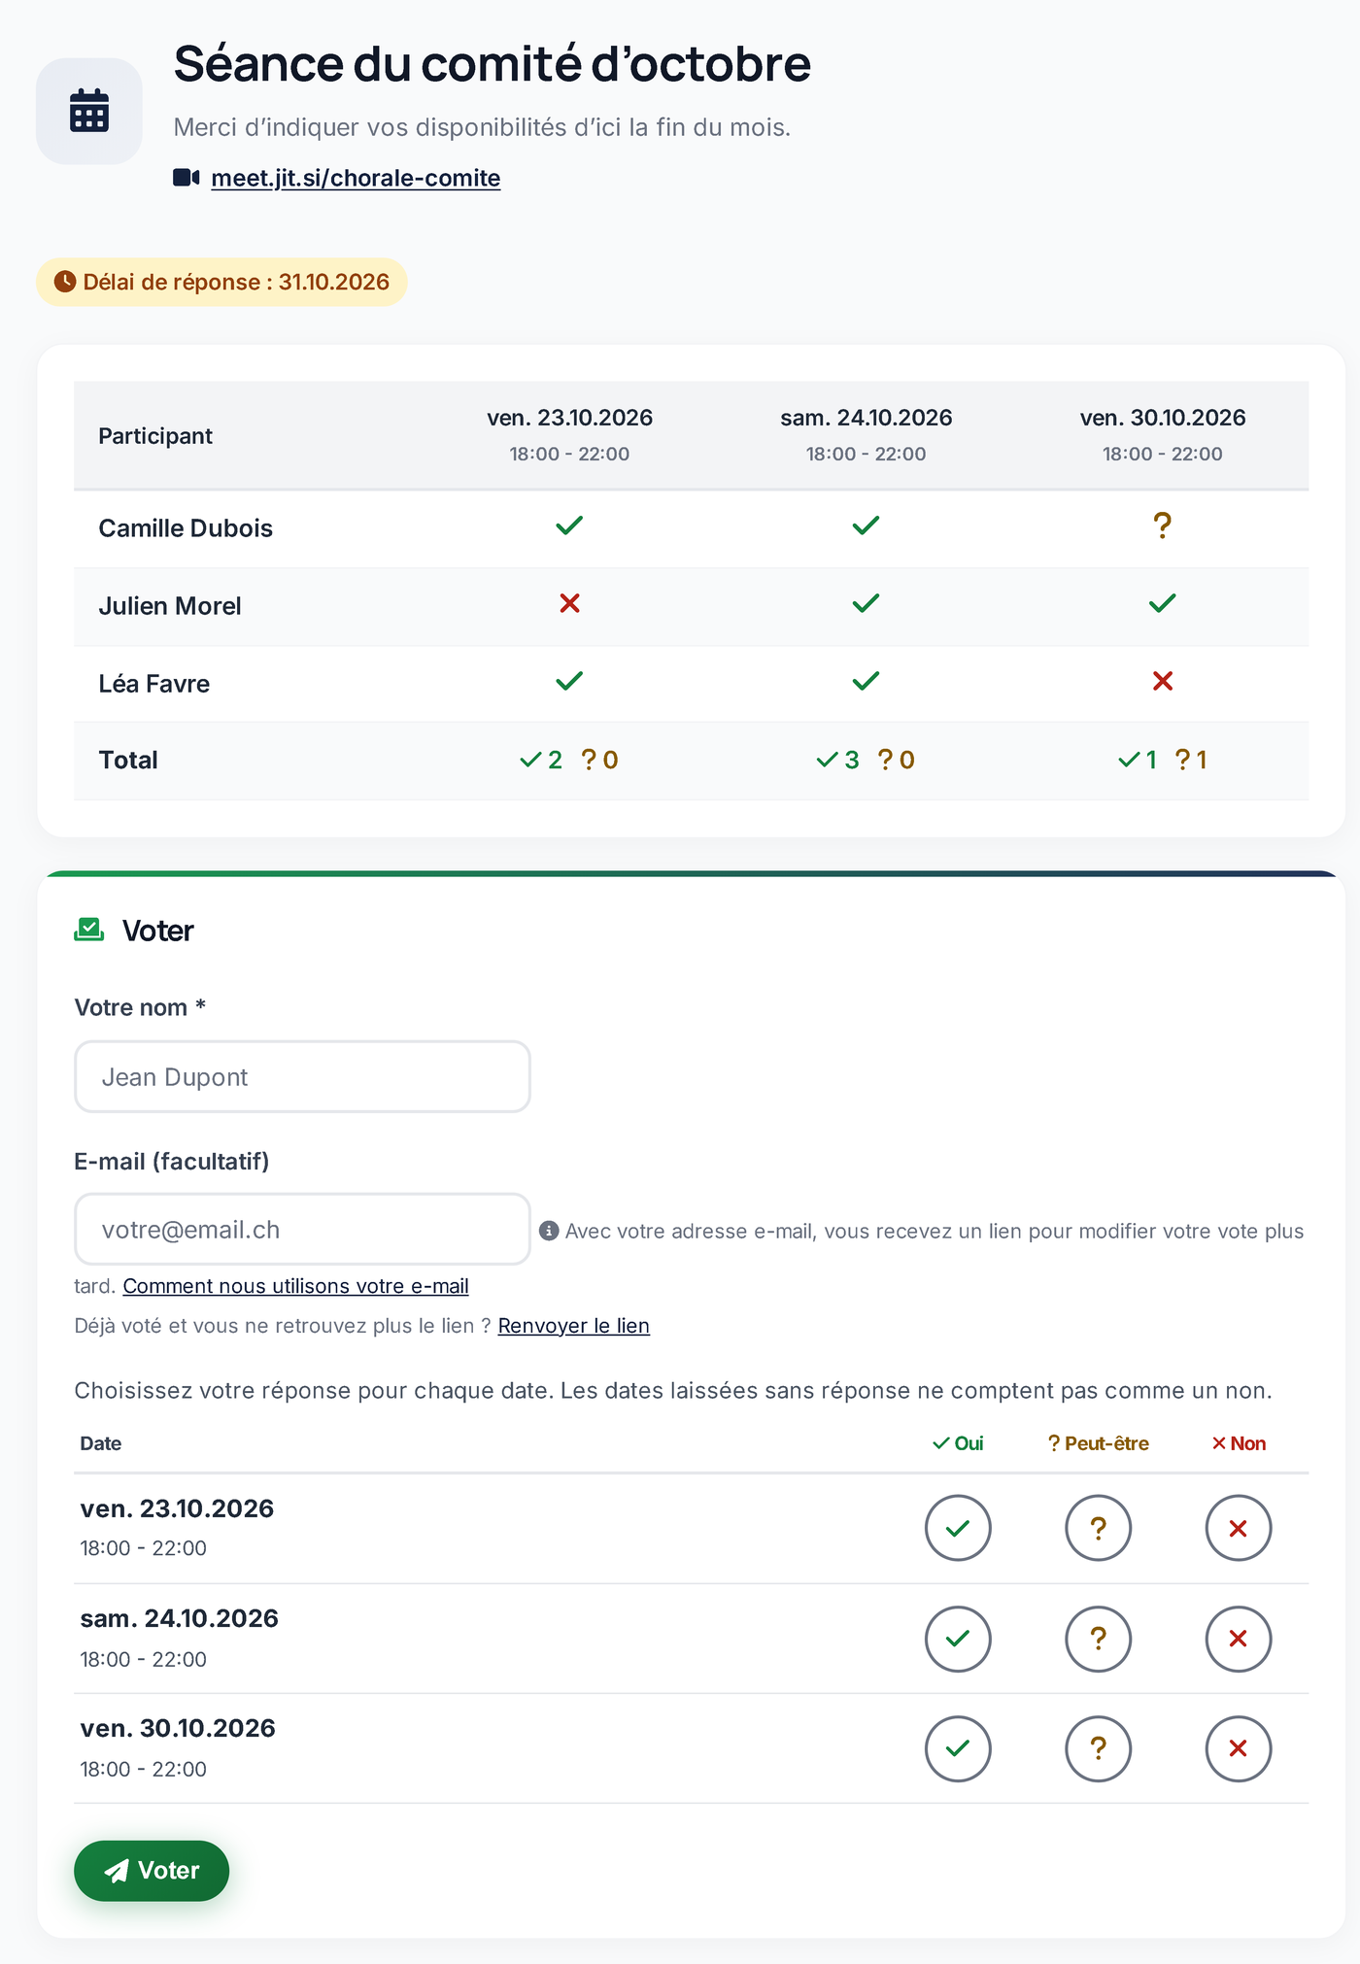Click the 'Léa Favre' participant name
1360x1964 pixels.
153,684
